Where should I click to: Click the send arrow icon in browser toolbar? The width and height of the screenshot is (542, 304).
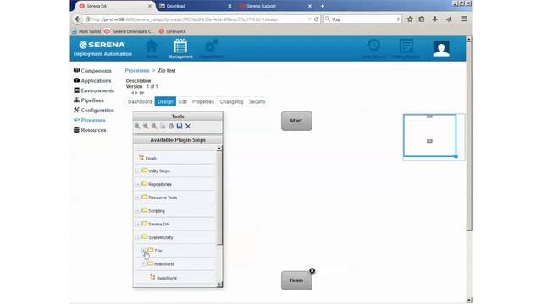point(449,19)
